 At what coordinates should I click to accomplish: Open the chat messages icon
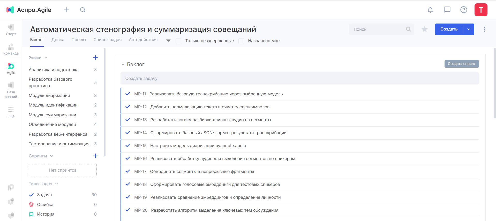[x=447, y=10]
